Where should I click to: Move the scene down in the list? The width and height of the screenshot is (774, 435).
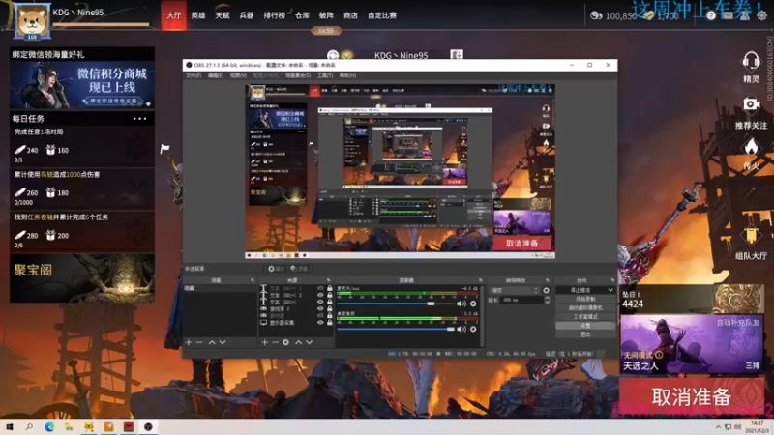click(x=223, y=342)
